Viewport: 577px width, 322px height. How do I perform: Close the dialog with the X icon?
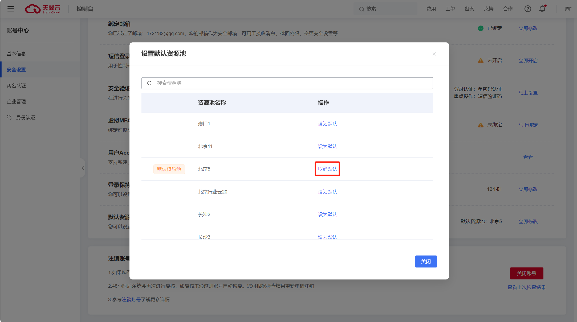[x=434, y=54]
